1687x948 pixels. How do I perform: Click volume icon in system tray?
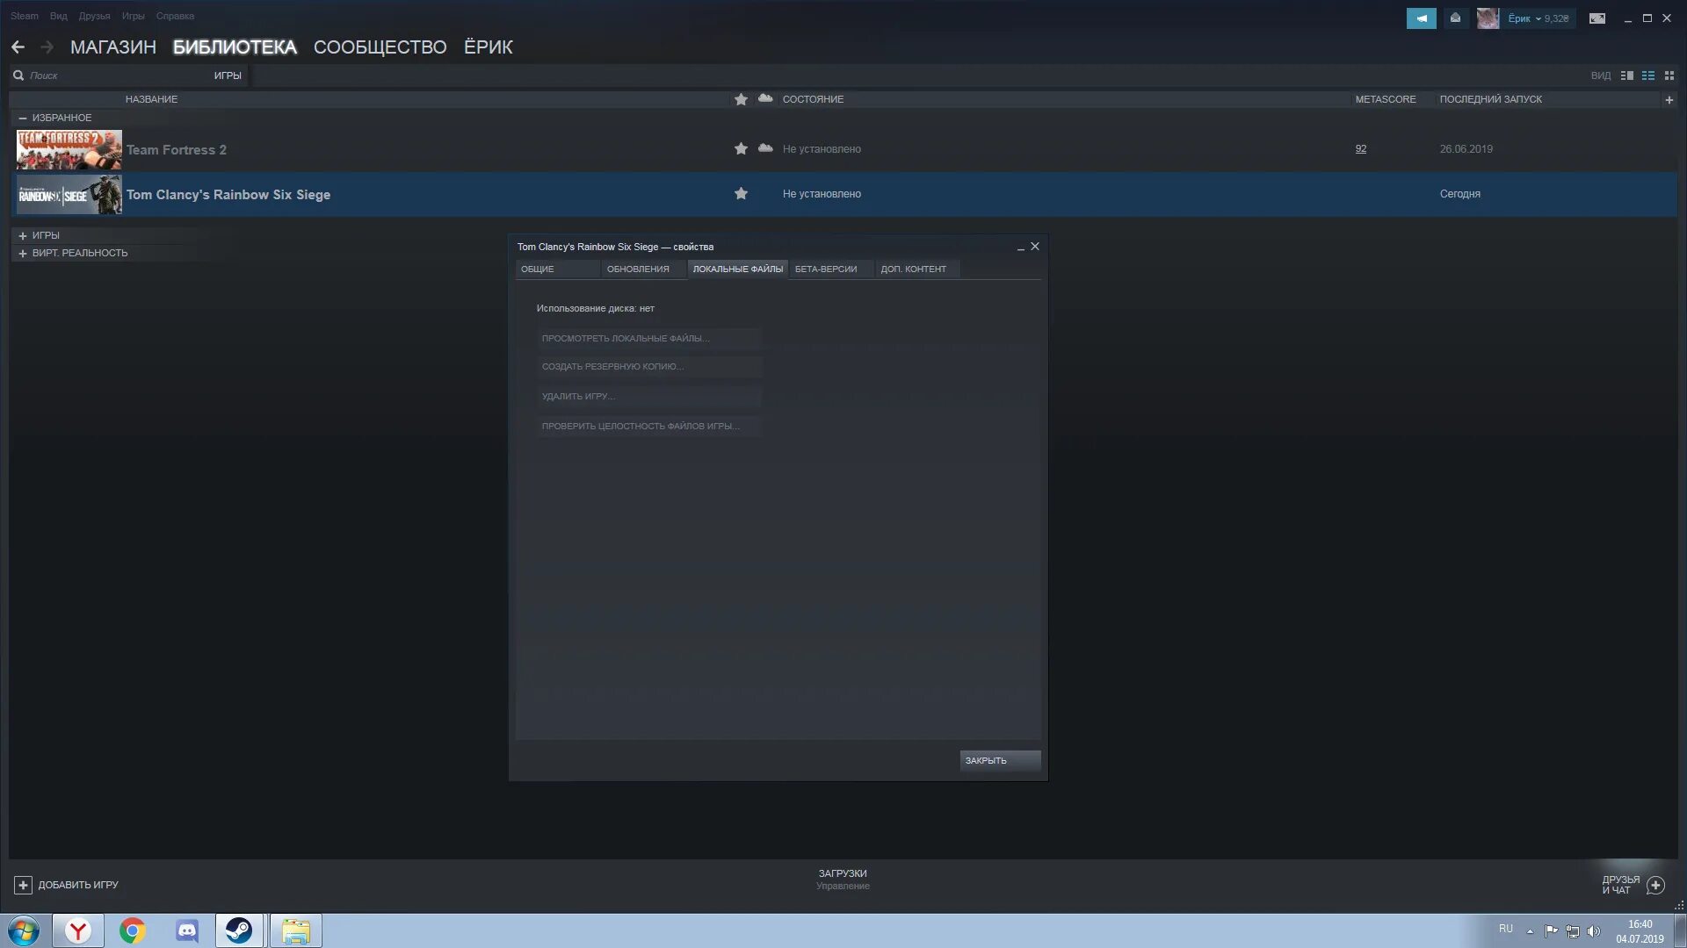1593,931
